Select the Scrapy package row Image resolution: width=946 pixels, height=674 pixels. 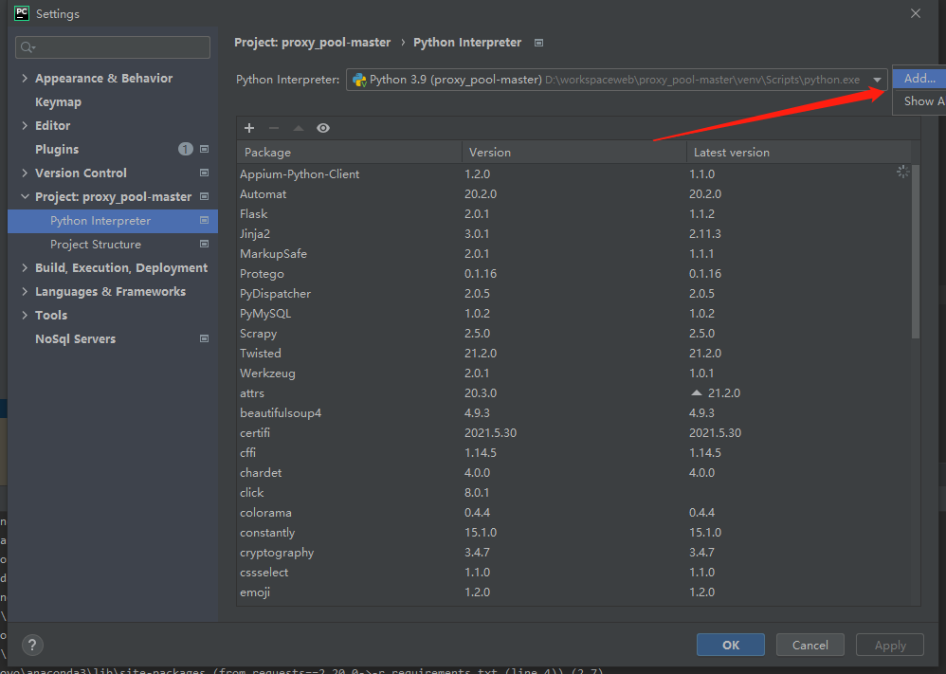tap(573, 333)
